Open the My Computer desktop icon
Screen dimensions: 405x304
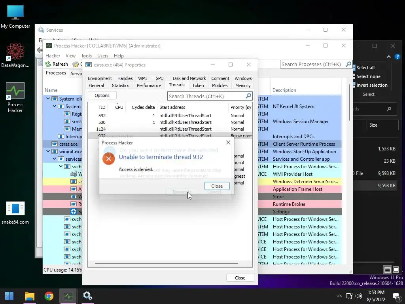point(15,16)
